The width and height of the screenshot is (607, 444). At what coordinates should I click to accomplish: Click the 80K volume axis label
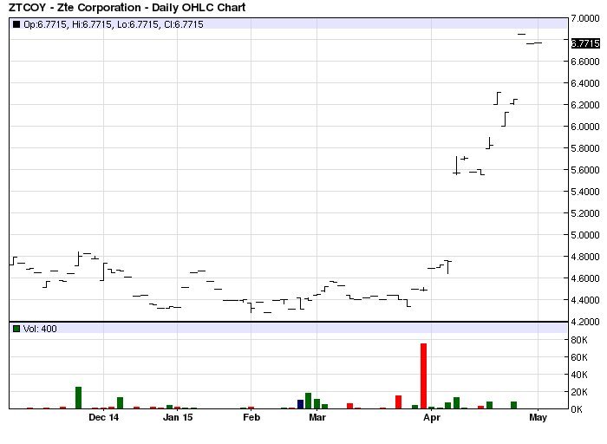pyautogui.click(x=579, y=340)
